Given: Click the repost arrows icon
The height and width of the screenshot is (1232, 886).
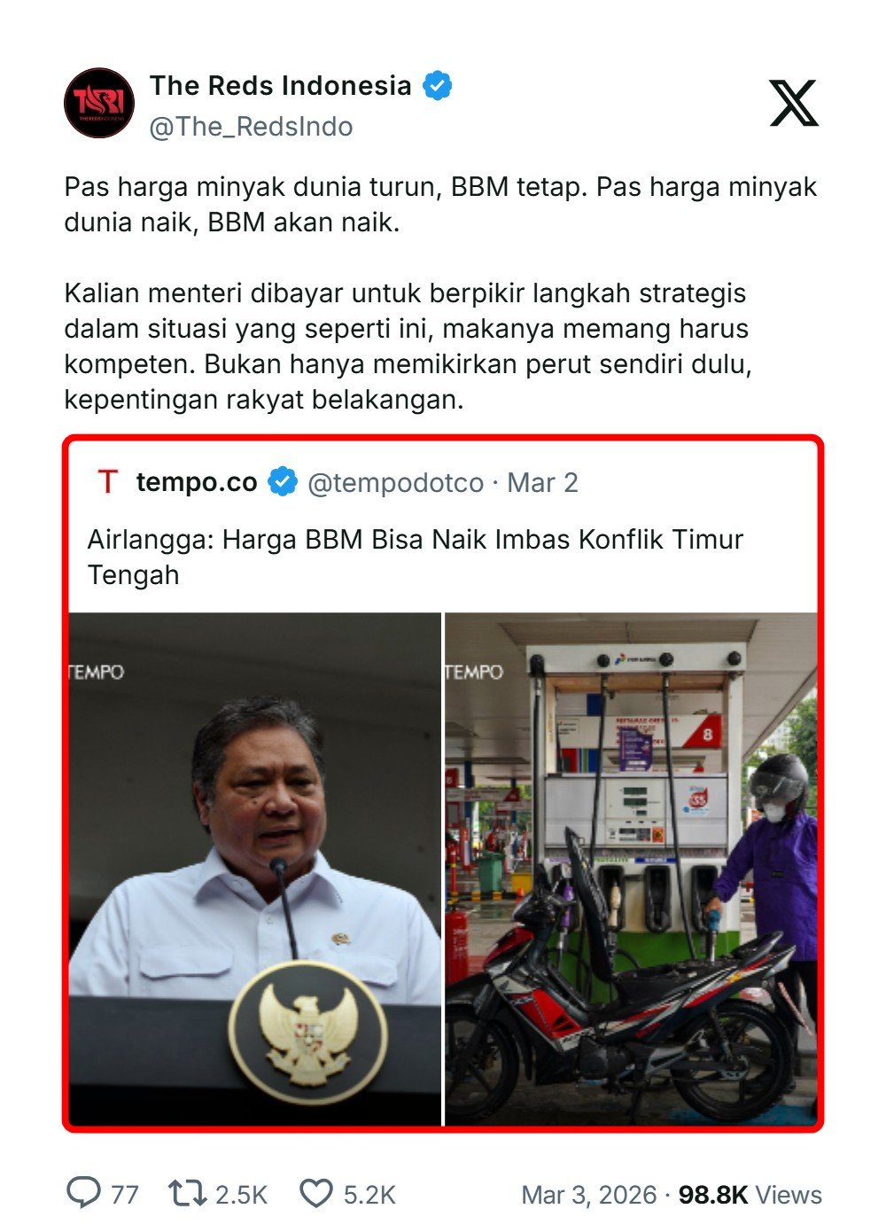Looking at the screenshot, I should click(188, 1193).
